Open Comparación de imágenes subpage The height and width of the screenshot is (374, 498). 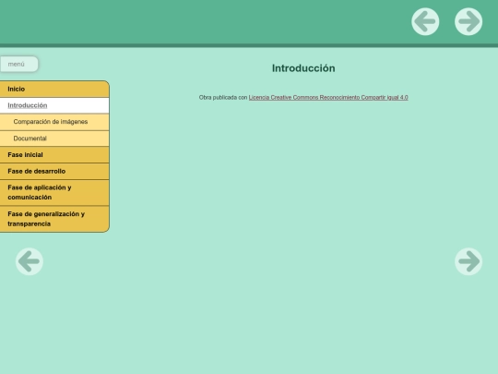click(x=54, y=122)
